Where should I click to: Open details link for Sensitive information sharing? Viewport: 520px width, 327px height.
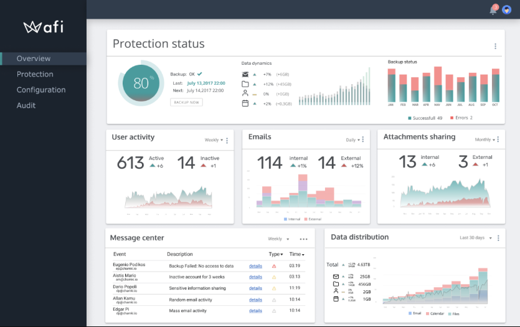click(x=255, y=288)
